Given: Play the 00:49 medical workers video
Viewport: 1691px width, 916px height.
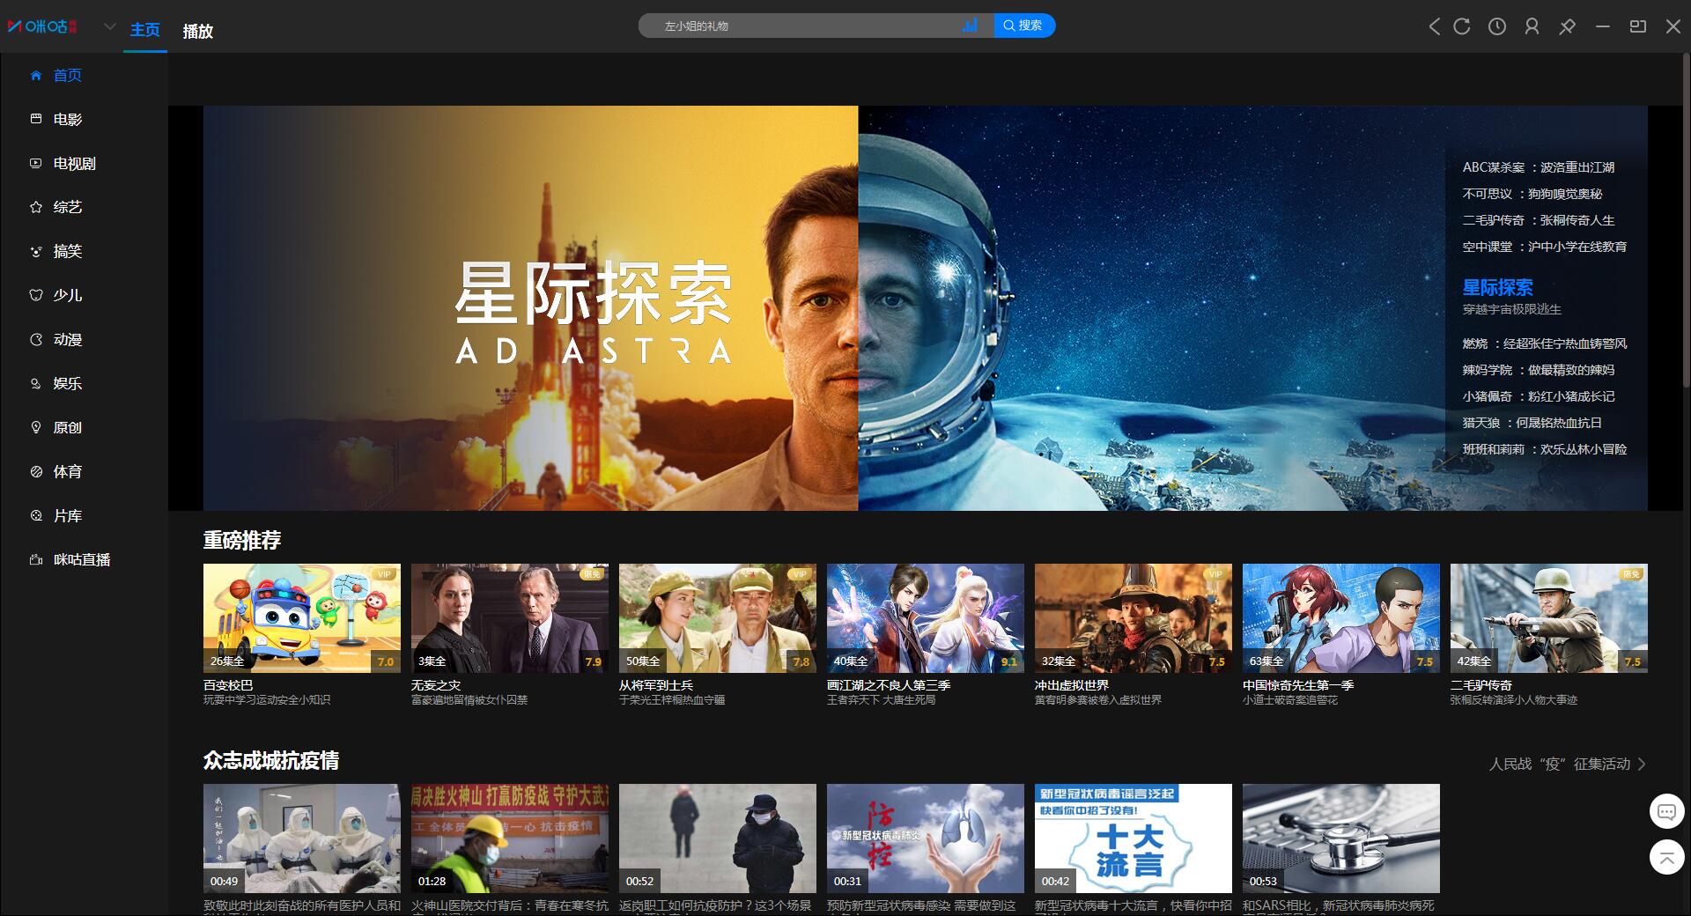Looking at the screenshot, I should [x=302, y=838].
